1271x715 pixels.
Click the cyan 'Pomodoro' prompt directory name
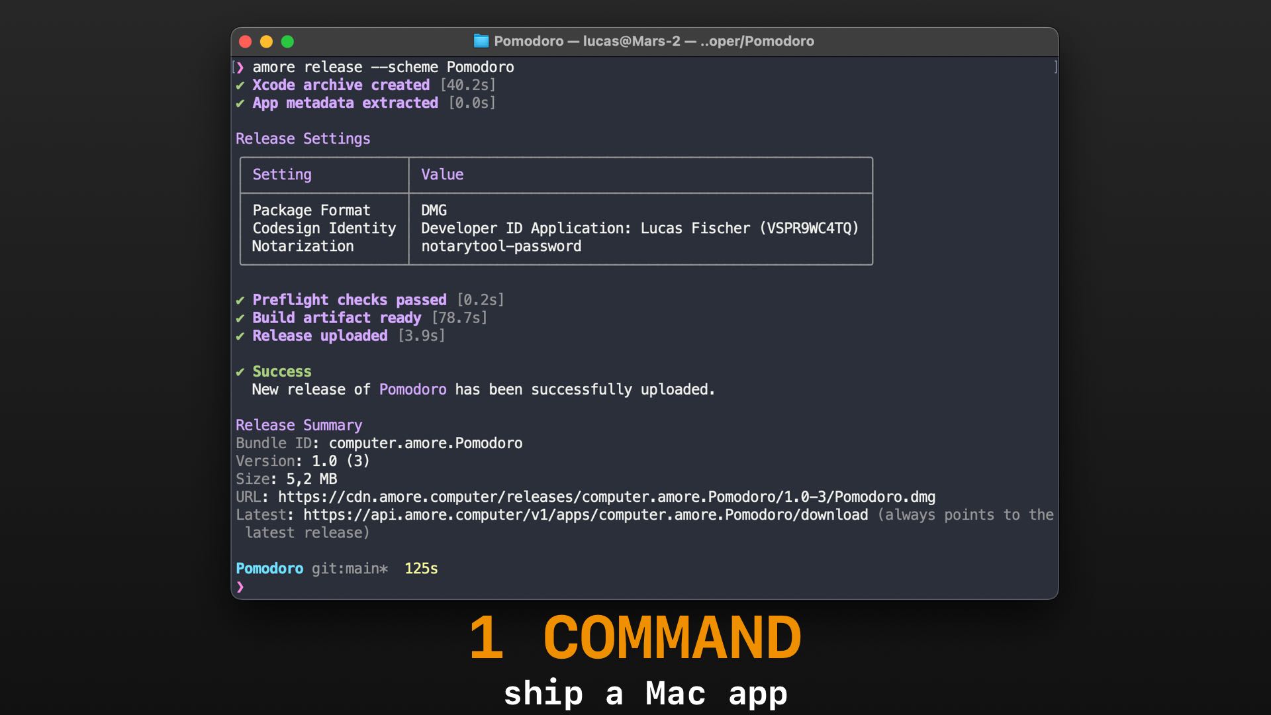pos(269,568)
